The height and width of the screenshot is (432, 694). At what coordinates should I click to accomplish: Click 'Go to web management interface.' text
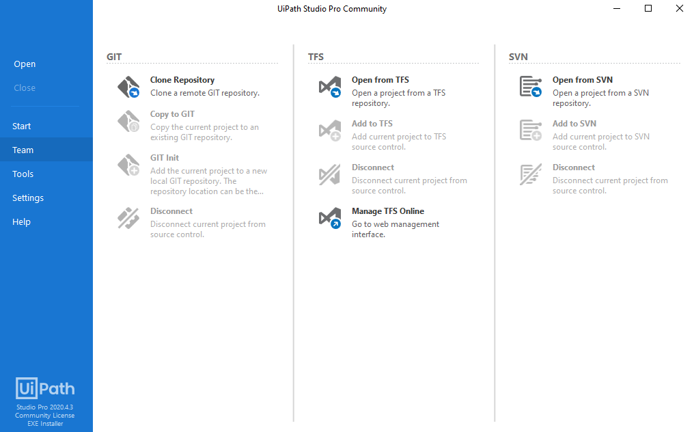[x=395, y=229]
